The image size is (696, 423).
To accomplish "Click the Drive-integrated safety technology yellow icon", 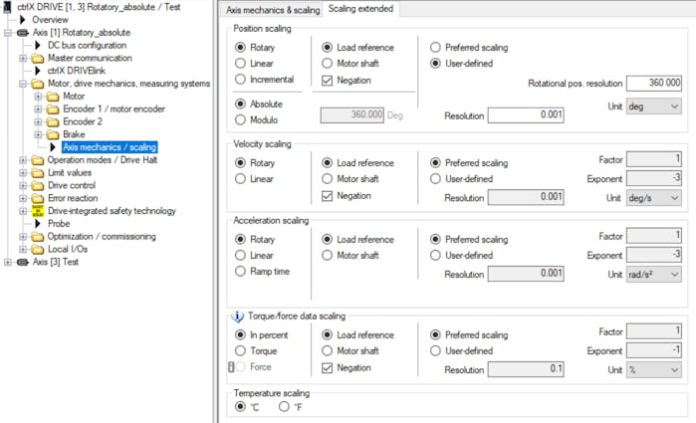I will [x=38, y=211].
